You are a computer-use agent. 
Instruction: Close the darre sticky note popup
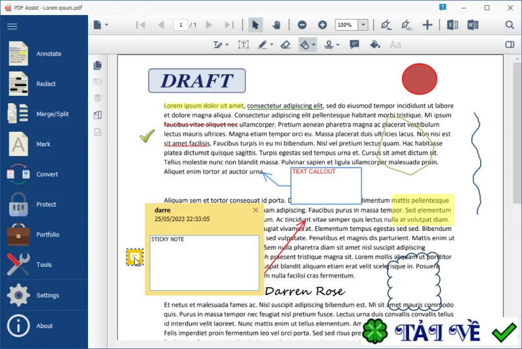255,210
